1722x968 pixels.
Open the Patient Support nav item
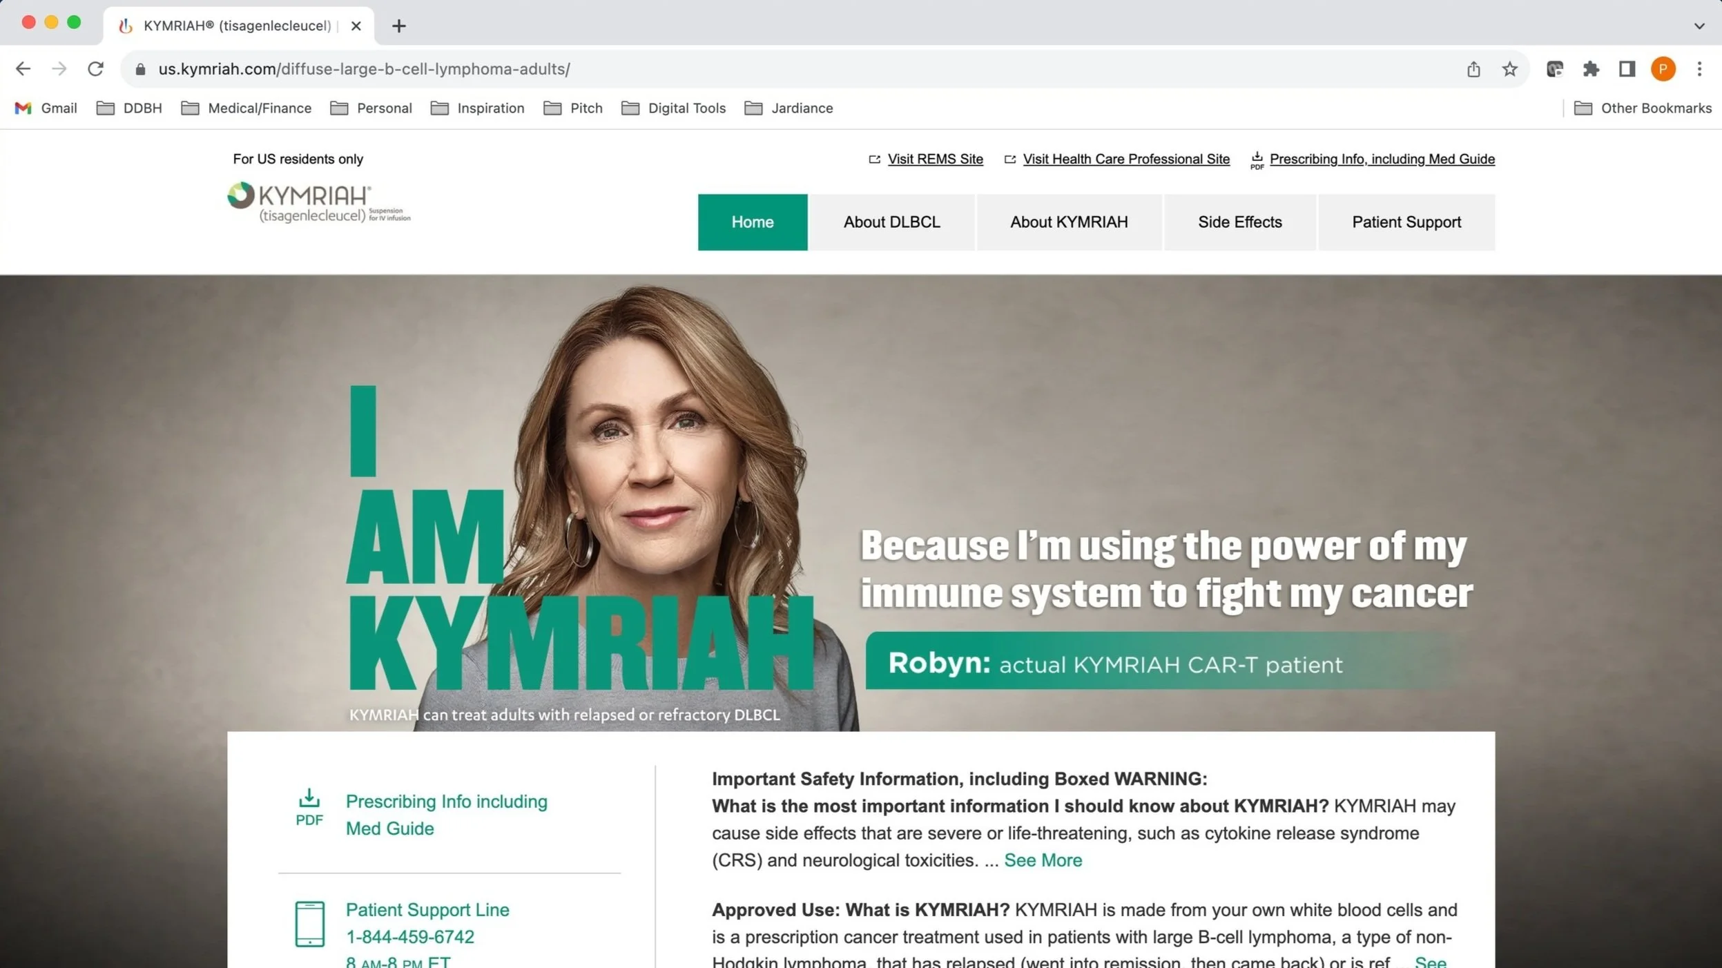point(1406,222)
